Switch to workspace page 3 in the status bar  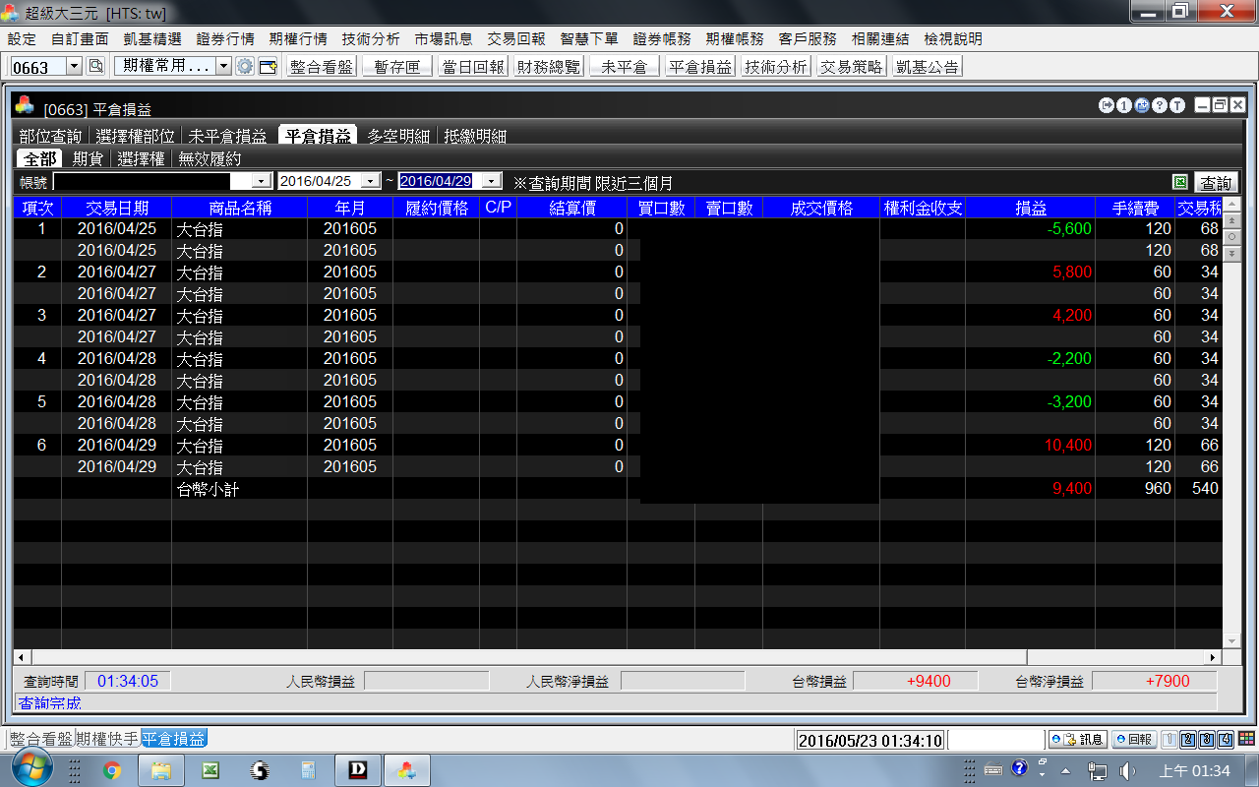[1207, 739]
